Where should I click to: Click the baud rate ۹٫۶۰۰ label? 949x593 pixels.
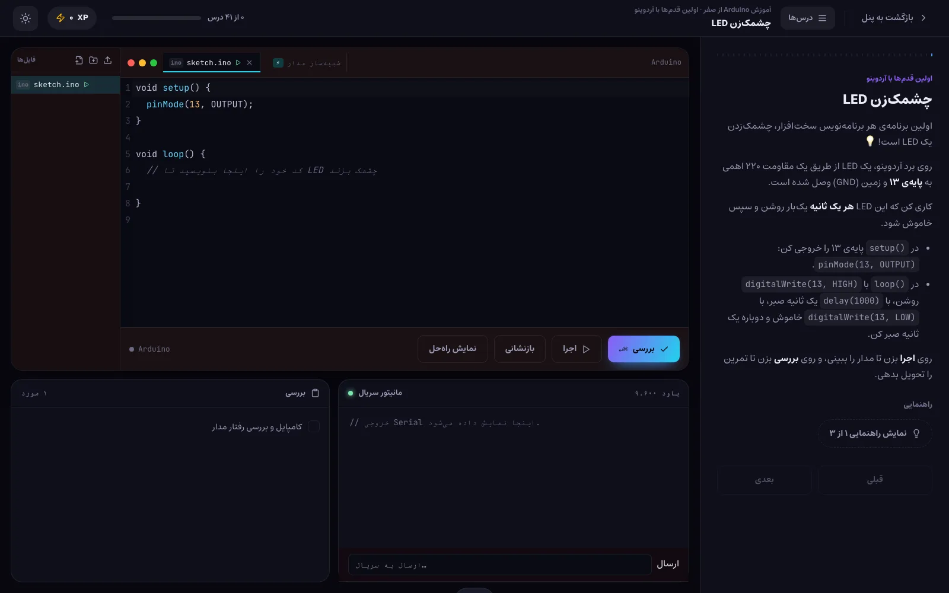(x=657, y=393)
